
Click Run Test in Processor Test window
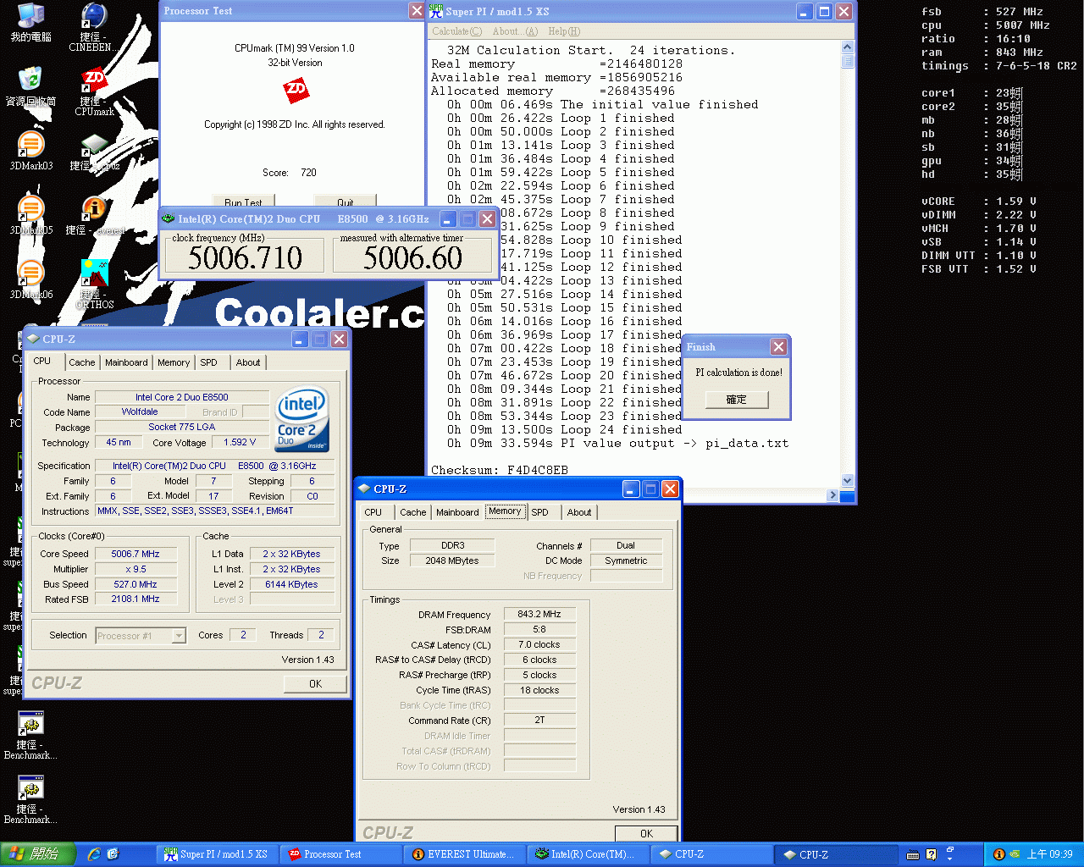click(x=243, y=202)
